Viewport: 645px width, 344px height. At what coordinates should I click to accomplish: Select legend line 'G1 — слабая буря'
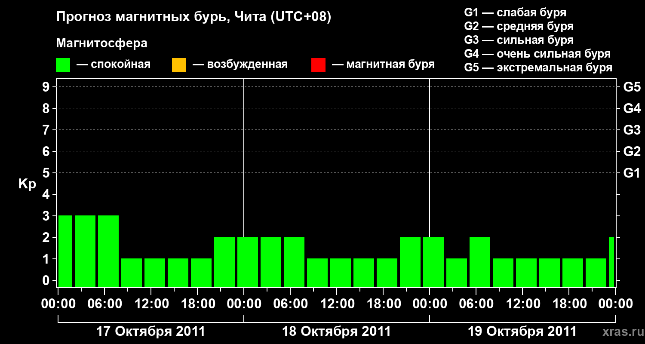515,12
